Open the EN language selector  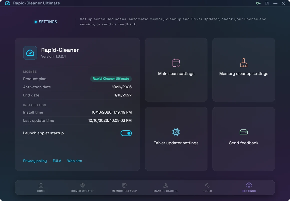point(267,3)
